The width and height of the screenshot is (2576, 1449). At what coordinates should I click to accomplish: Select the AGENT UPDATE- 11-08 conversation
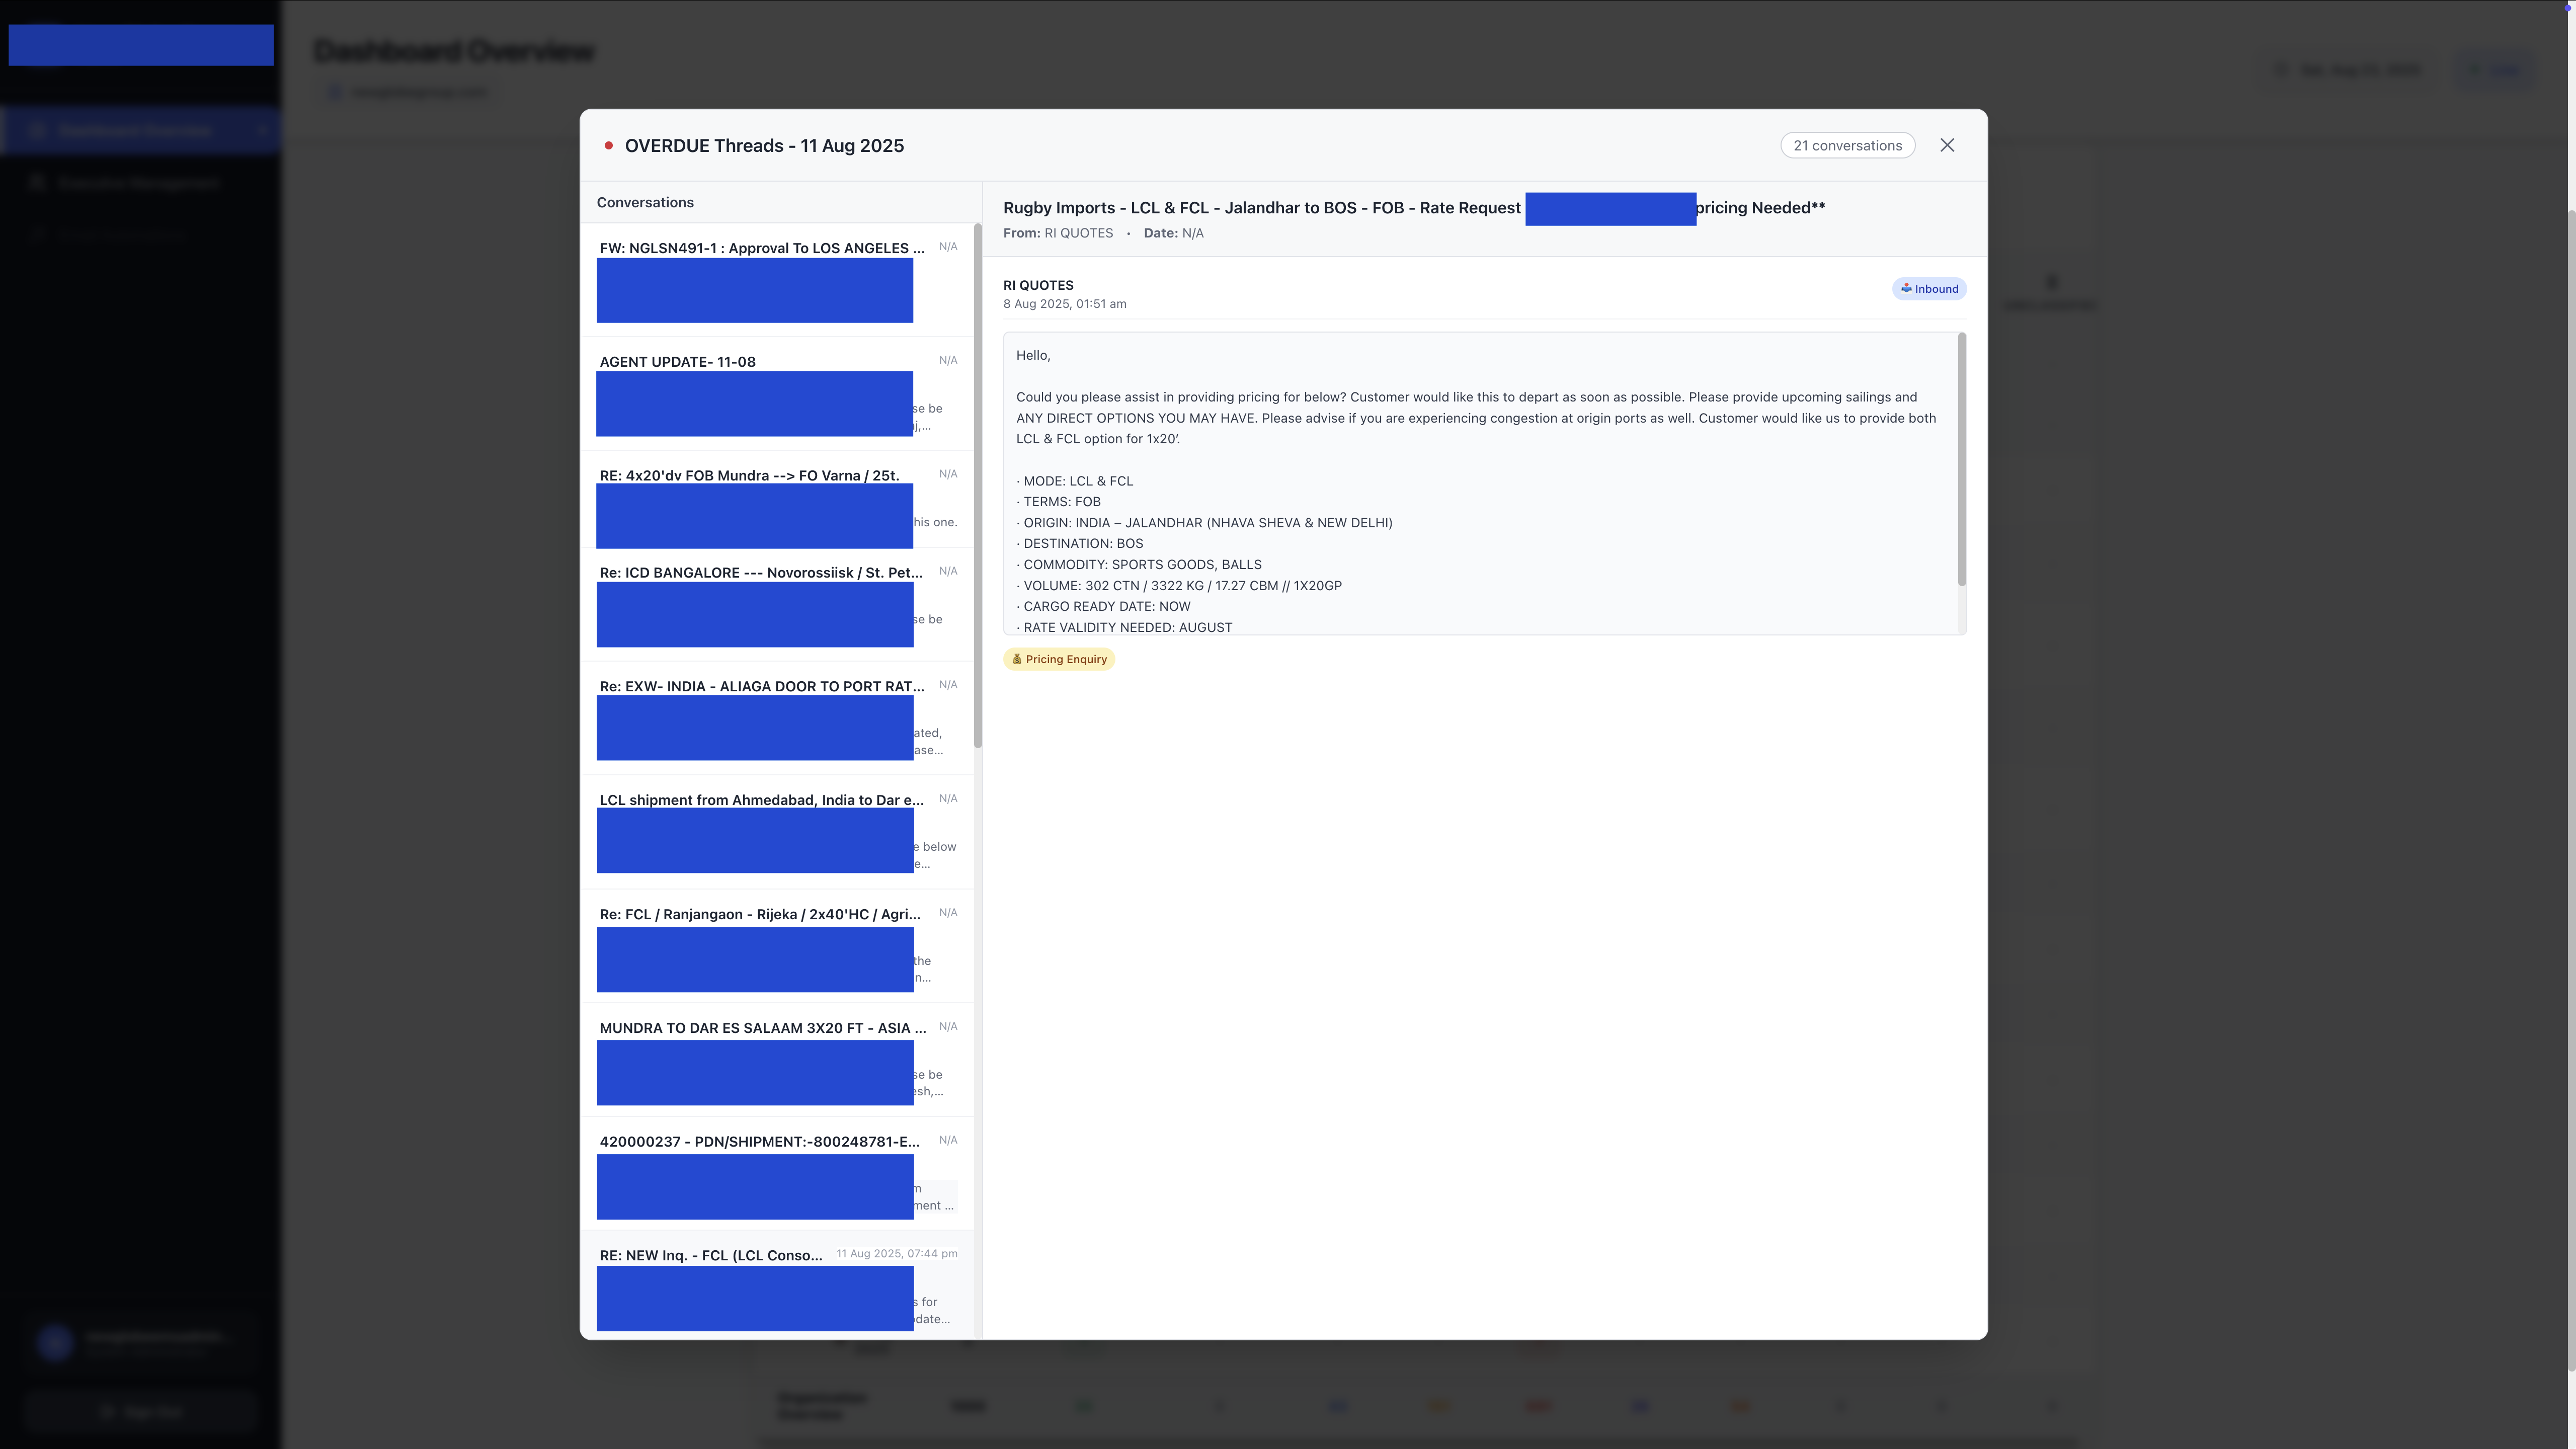tap(677, 362)
